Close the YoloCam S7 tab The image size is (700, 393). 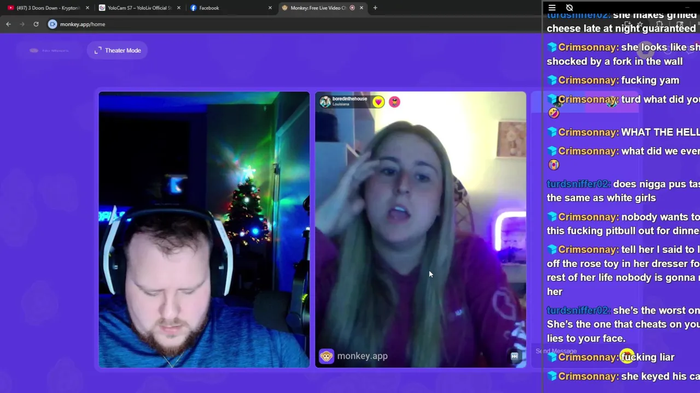[179, 8]
